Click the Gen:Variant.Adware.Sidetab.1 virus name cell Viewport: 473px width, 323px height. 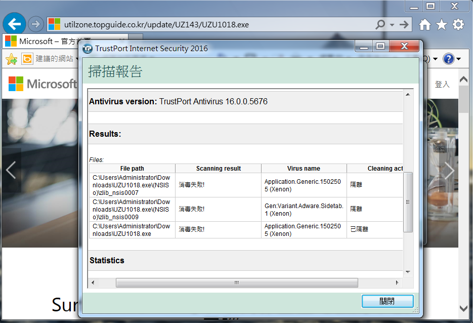[x=304, y=210]
